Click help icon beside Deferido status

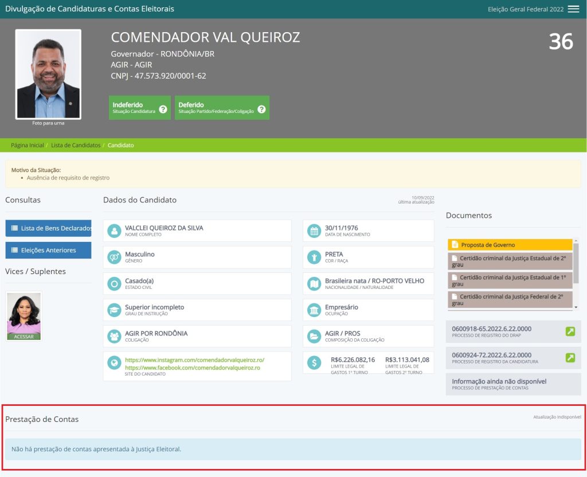[x=261, y=109]
